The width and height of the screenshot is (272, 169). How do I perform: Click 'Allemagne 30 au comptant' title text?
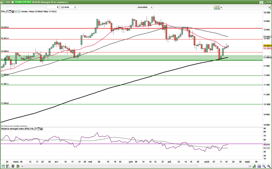[x=54, y=2]
